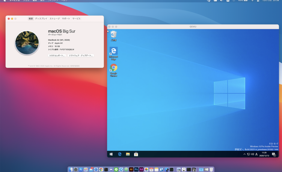
Task: Switch to the サポート tab
Action: tap(66, 19)
